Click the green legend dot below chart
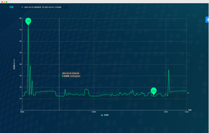The height and width of the screenshot is (133, 209). click(102, 115)
